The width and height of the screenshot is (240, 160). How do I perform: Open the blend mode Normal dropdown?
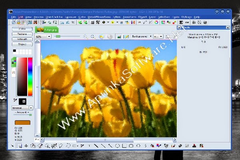click(x=31, y=108)
